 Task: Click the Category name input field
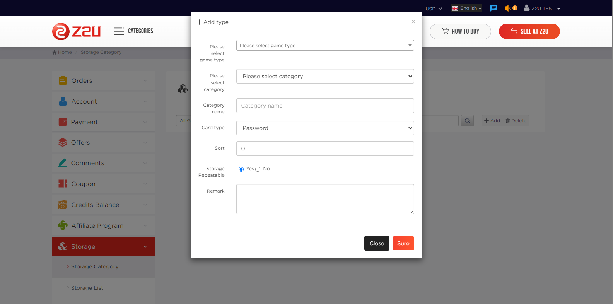[325, 106]
